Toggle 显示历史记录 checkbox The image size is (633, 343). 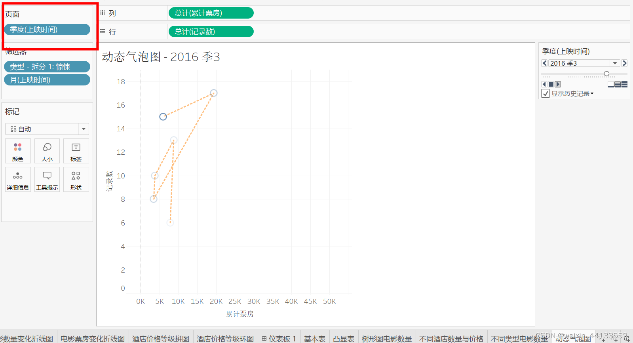coord(546,94)
